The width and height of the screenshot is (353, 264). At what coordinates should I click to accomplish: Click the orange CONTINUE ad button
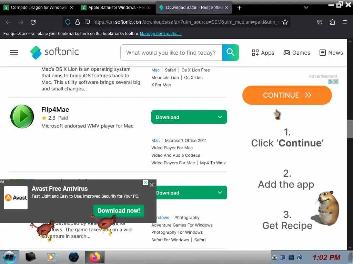coord(287,95)
